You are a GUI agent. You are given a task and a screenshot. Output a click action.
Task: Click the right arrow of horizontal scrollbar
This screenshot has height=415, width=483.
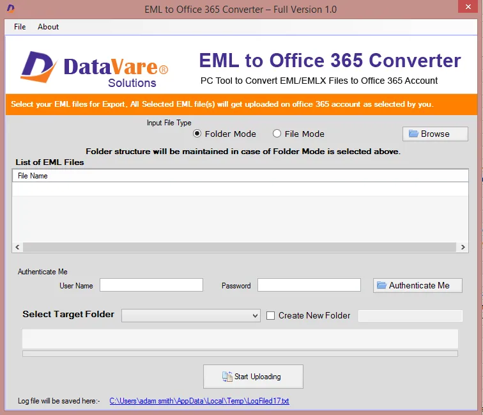tap(463, 247)
